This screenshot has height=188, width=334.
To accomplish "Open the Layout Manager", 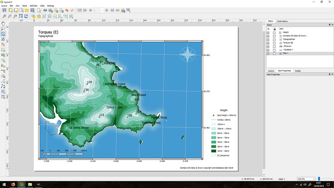I will (22, 10).
